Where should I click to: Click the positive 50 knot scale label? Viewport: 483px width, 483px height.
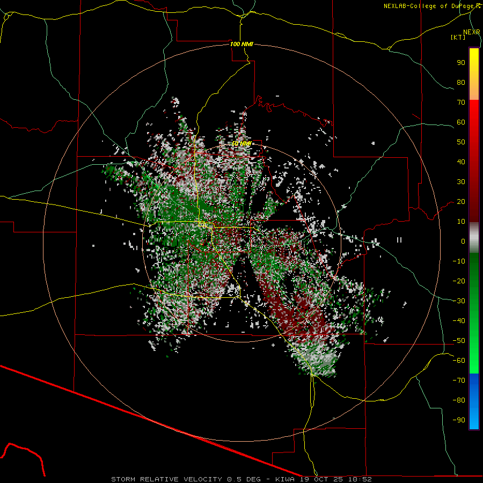click(461, 142)
